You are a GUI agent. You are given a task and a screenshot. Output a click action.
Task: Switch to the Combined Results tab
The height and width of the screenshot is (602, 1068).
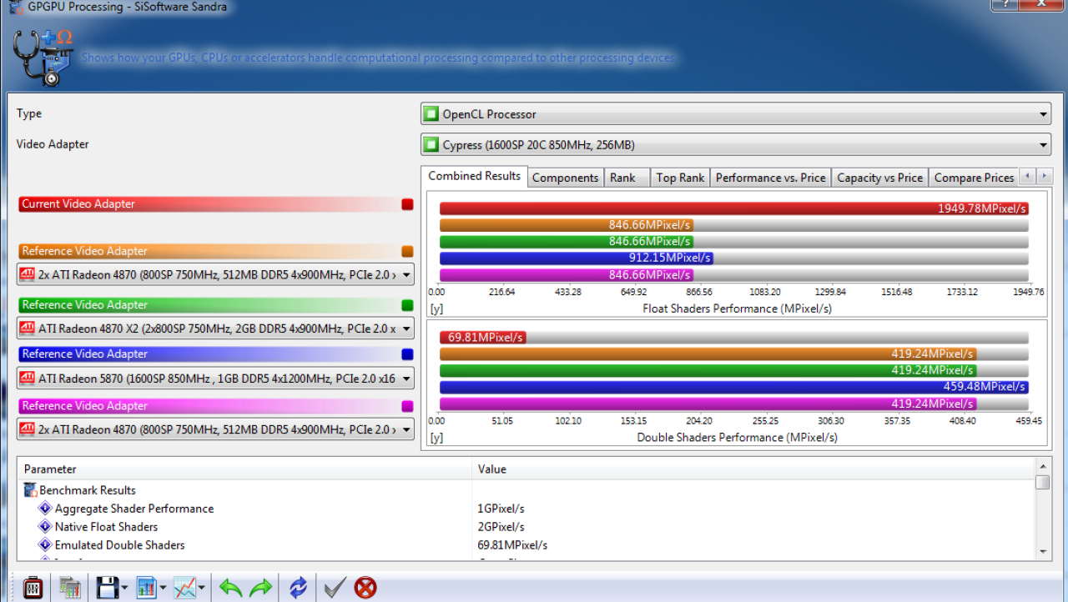[x=475, y=176]
